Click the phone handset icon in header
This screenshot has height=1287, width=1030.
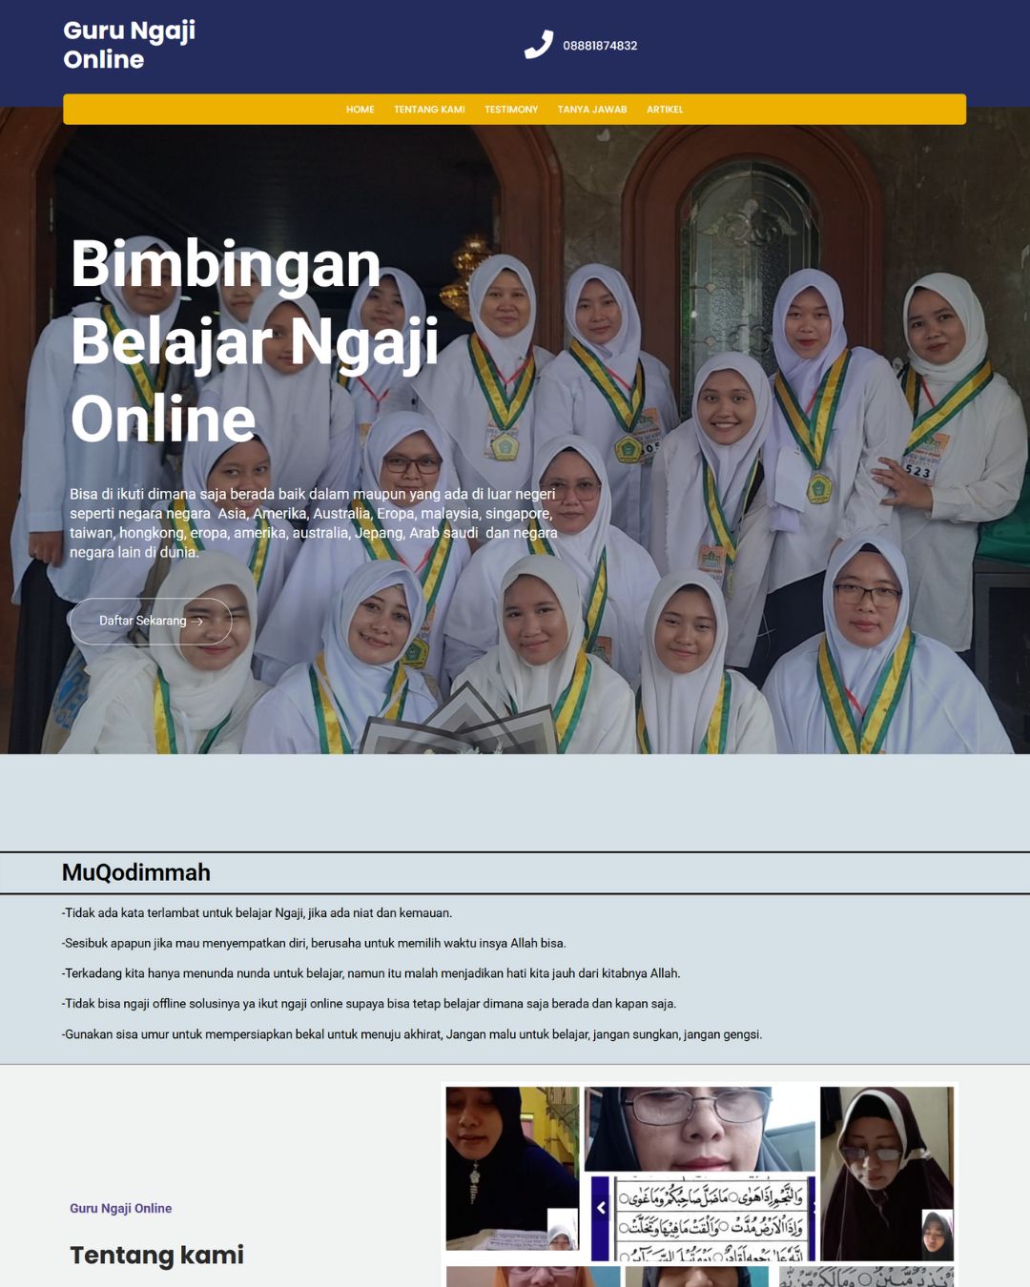[538, 45]
